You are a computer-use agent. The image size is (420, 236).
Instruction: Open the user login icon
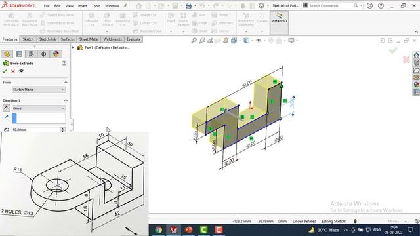[369, 5]
